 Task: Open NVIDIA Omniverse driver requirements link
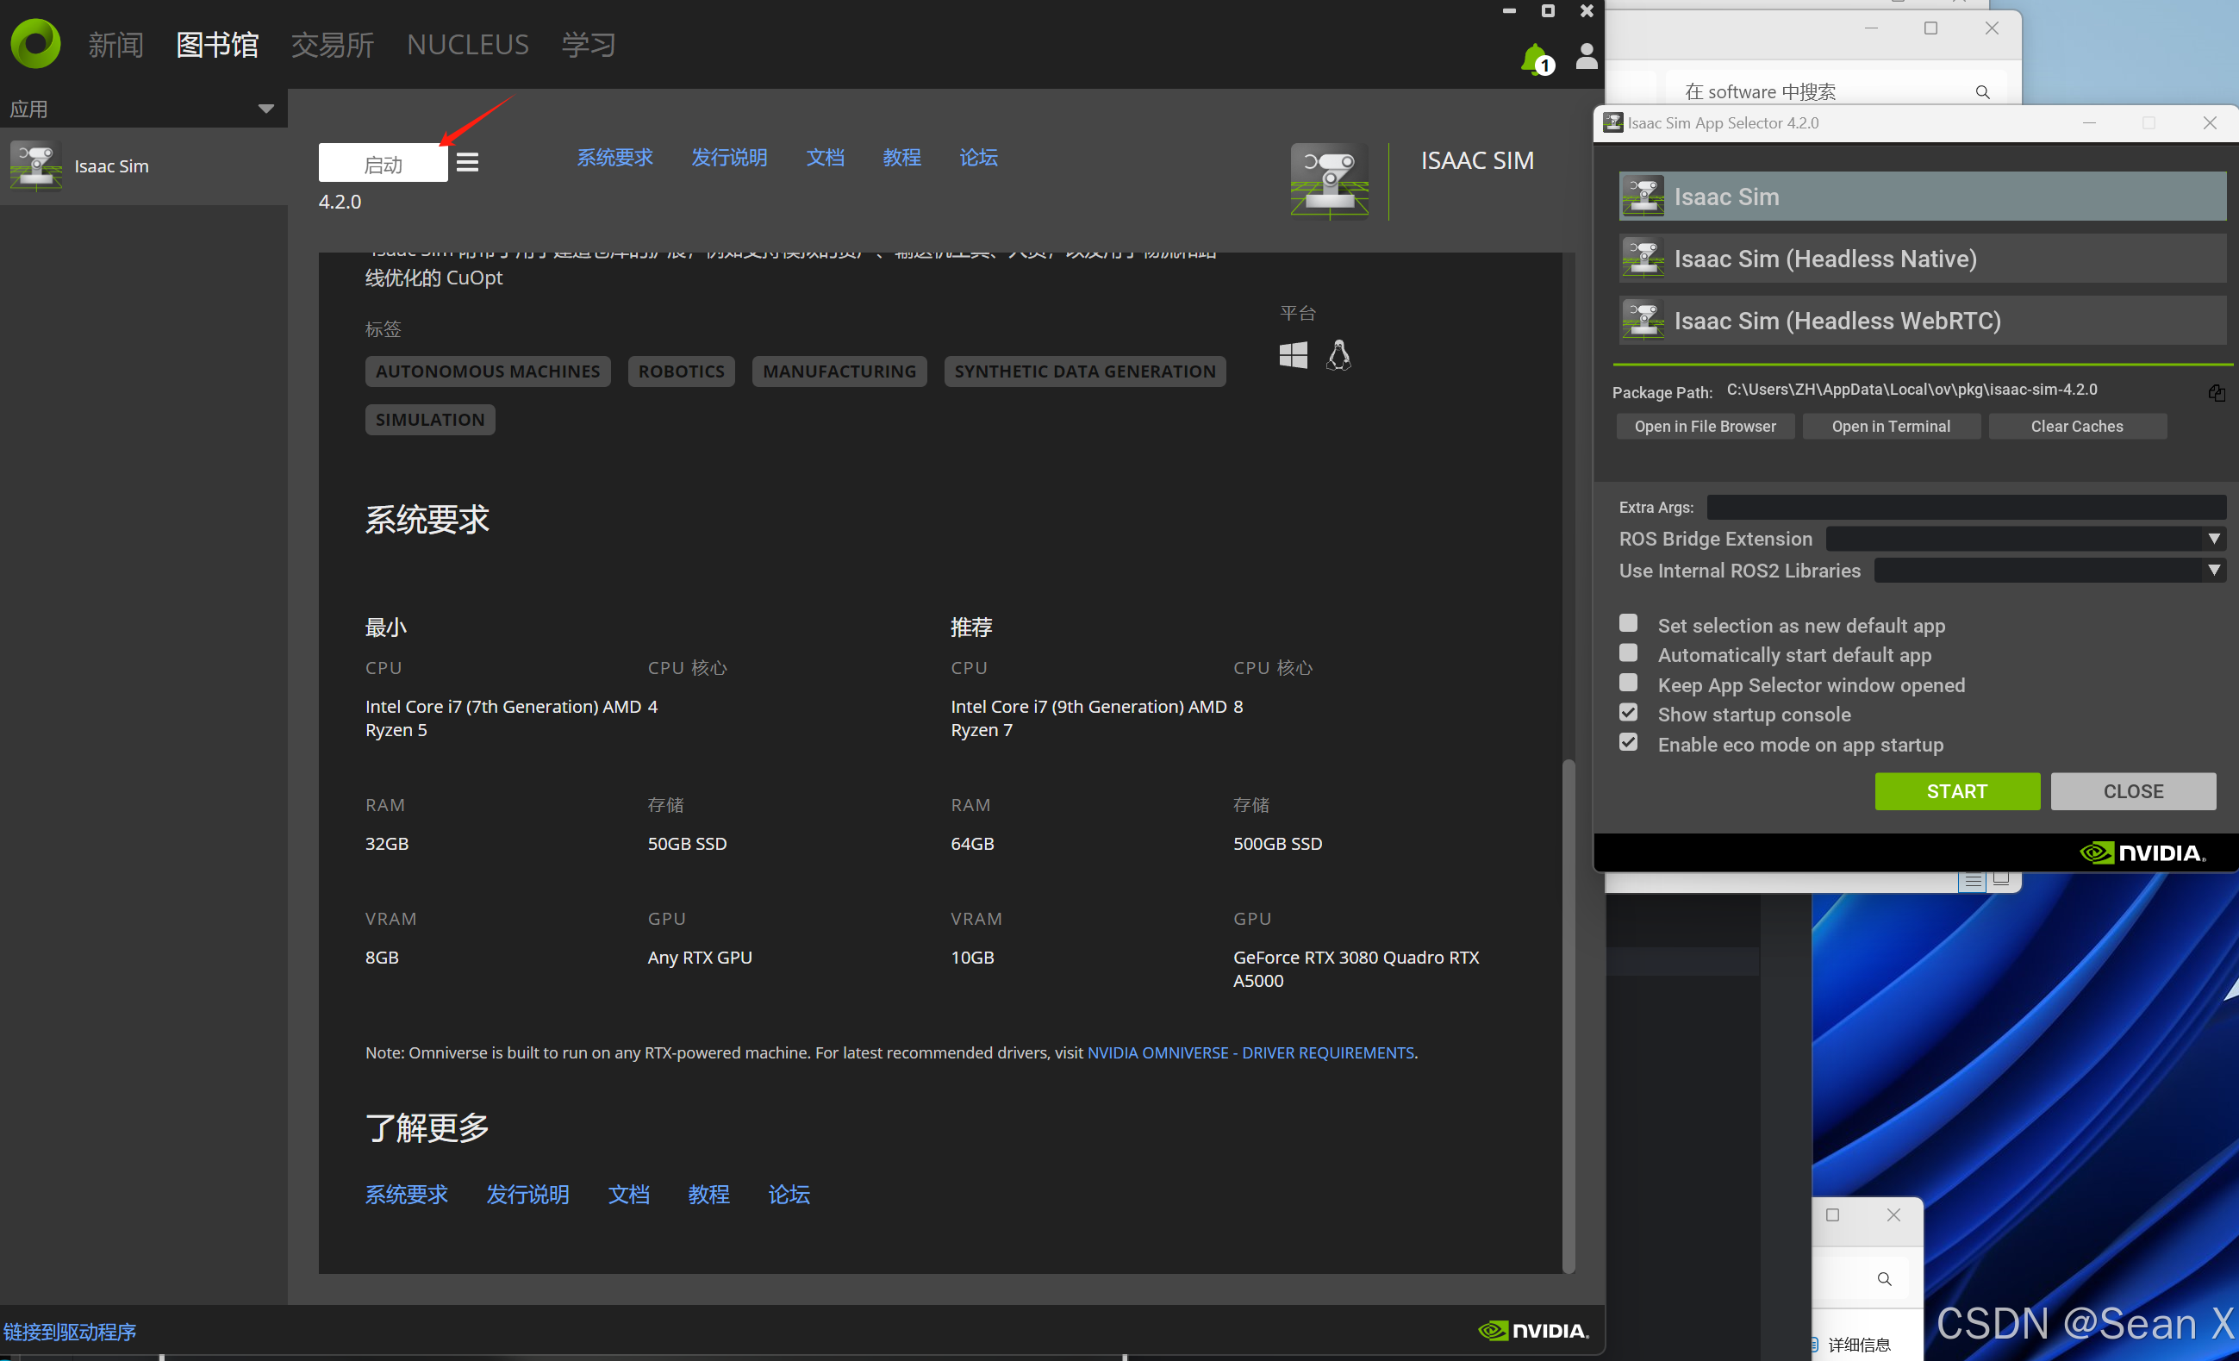tap(1250, 1052)
